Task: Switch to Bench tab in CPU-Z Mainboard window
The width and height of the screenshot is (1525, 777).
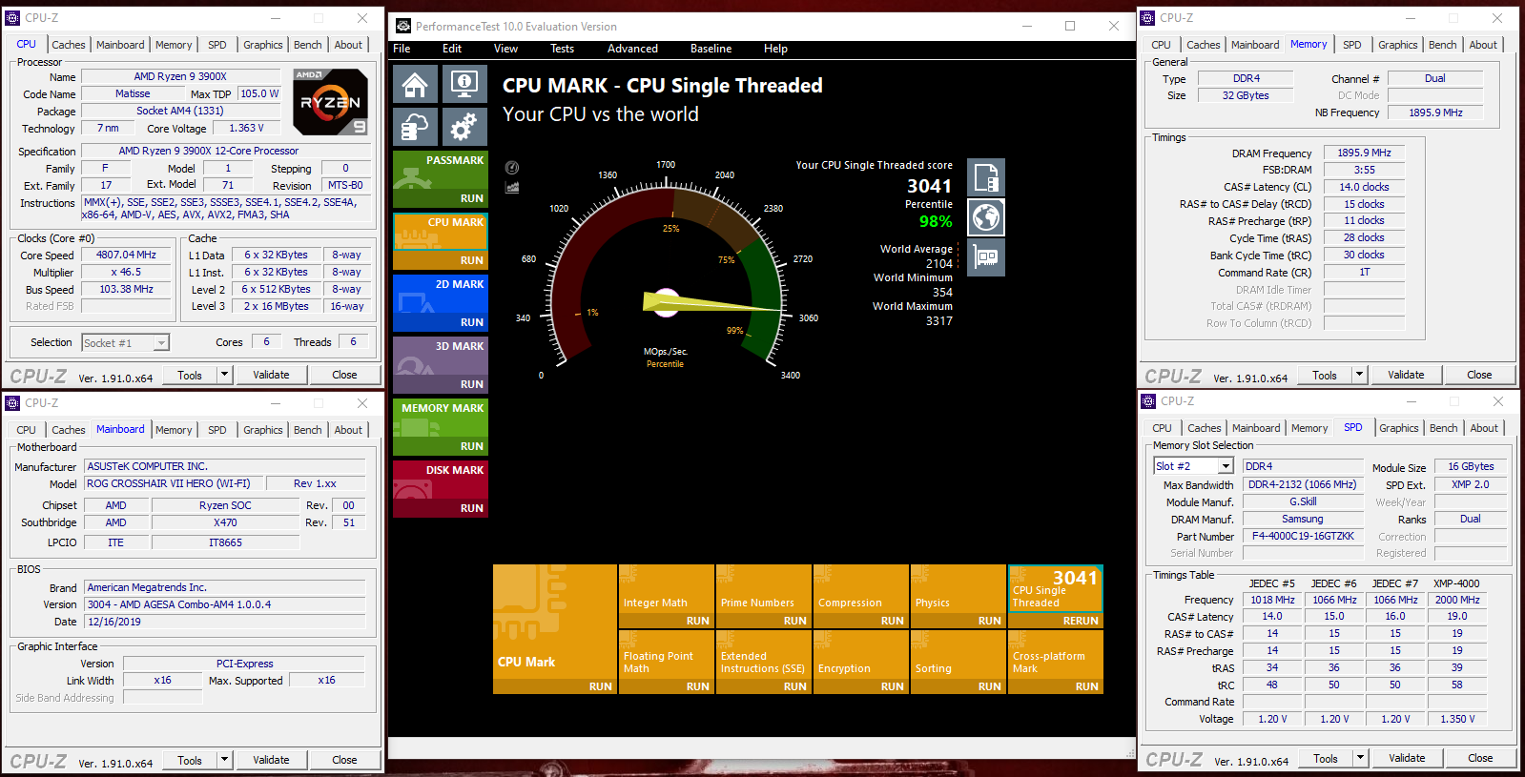Action: coord(307,430)
